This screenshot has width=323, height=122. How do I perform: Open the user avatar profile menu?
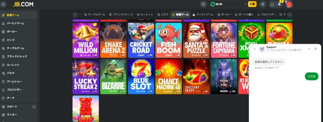pos(289,4)
